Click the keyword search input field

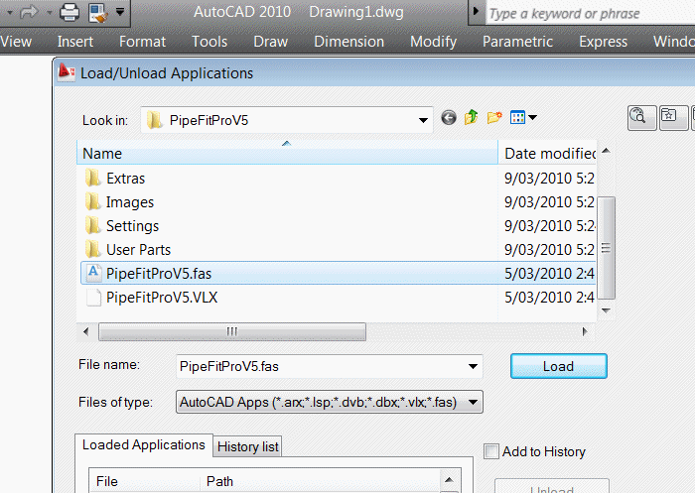[591, 14]
